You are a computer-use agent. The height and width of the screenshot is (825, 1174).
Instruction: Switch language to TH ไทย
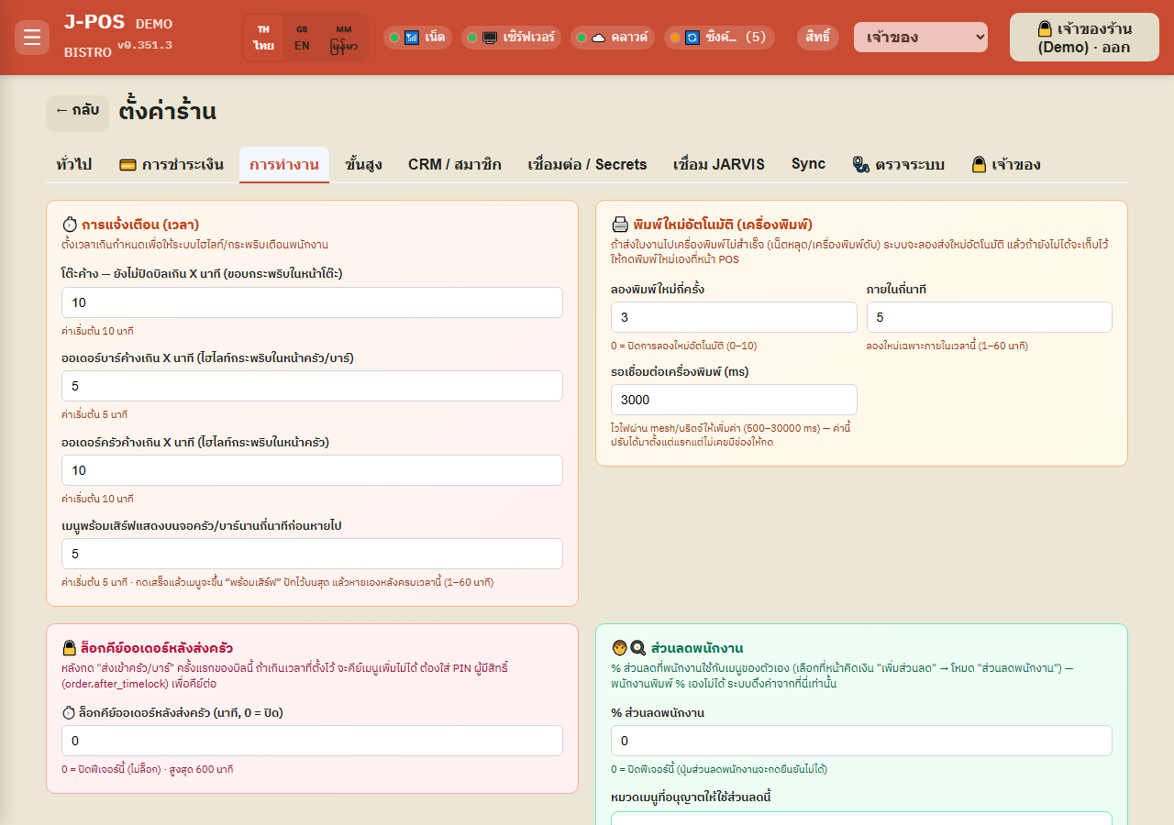pyautogui.click(x=264, y=38)
